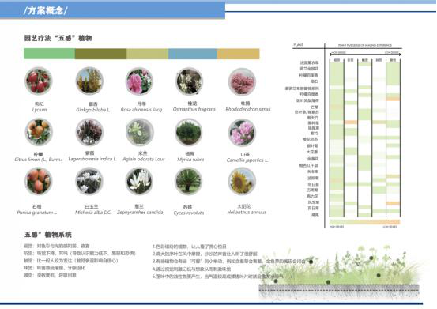Screen dimensions: 437x309
Task: Click the Lagerstroemia indica plant image
Action: click(89, 132)
